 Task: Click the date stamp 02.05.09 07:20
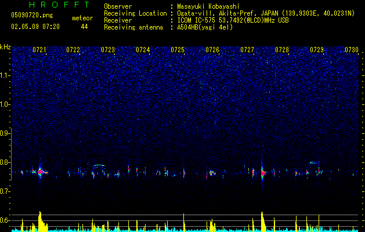click(35, 27)
